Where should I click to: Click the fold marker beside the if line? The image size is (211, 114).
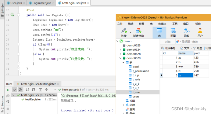(x=19, y=44)
